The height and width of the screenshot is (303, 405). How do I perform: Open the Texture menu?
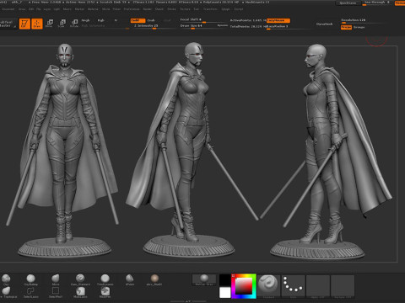click(x=185, y=9)
